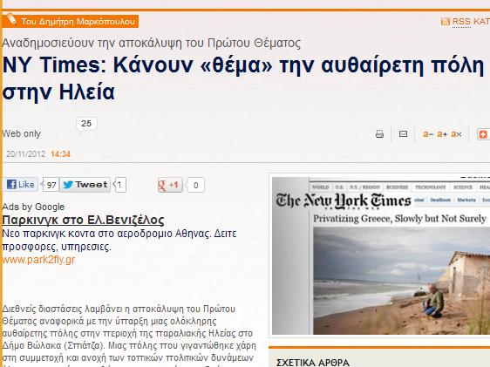Click the Ads by Google label

pyautogui.click(x=33, y=207)
